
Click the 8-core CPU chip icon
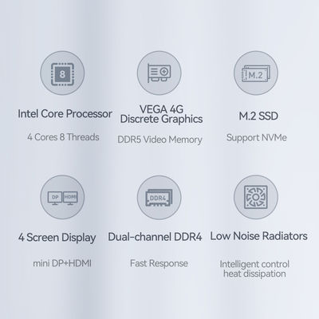click(x=62, y=73)
